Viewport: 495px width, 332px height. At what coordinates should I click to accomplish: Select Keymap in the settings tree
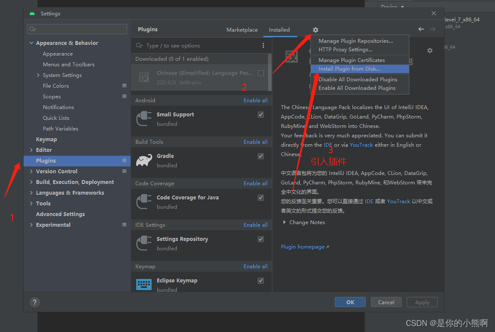[x=46, y=139]
